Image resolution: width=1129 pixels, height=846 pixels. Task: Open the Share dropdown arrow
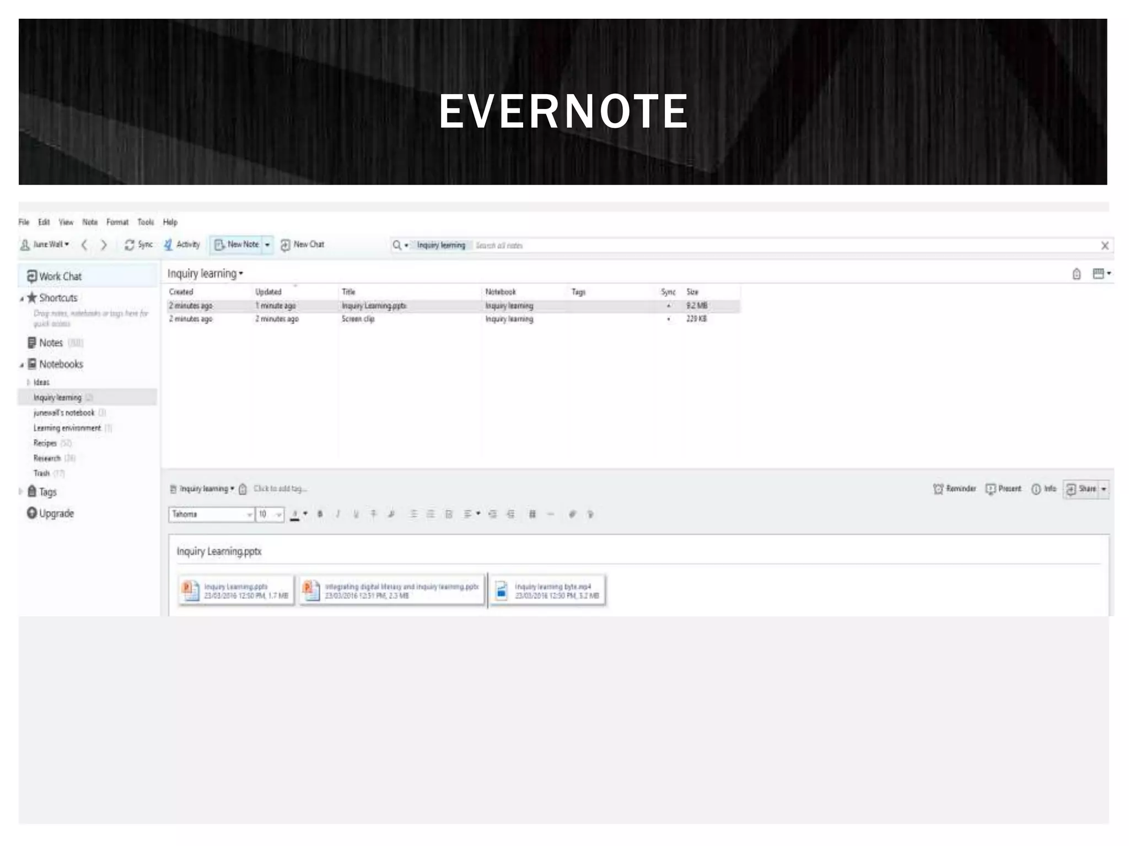(x=1104, y=489)
